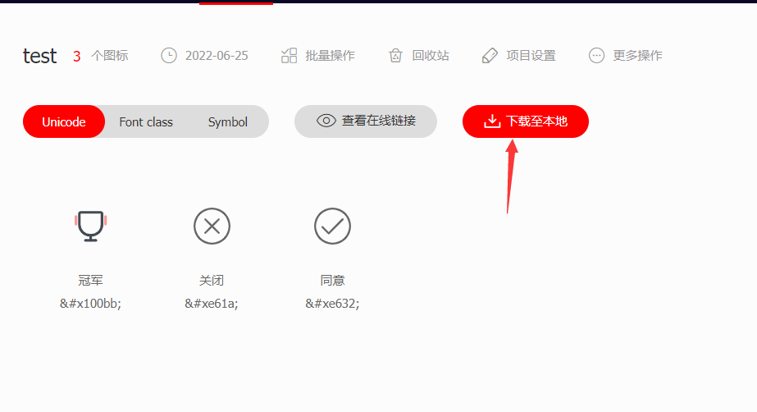Click the eye icon in 查看在线链接

[x=326, y=121]
